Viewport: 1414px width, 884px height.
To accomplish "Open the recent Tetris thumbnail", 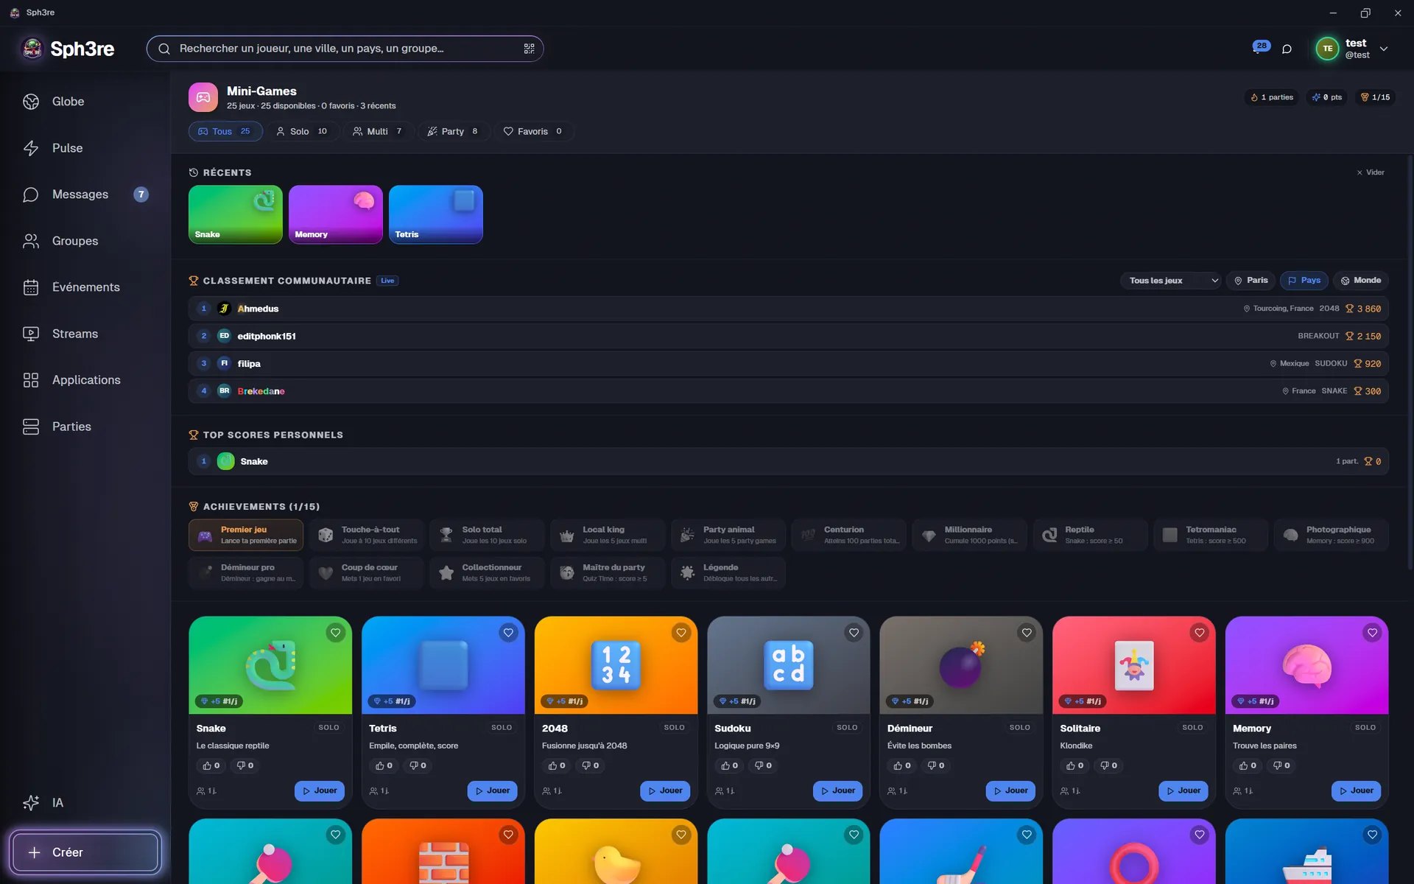I will click(x=436, y=214).
